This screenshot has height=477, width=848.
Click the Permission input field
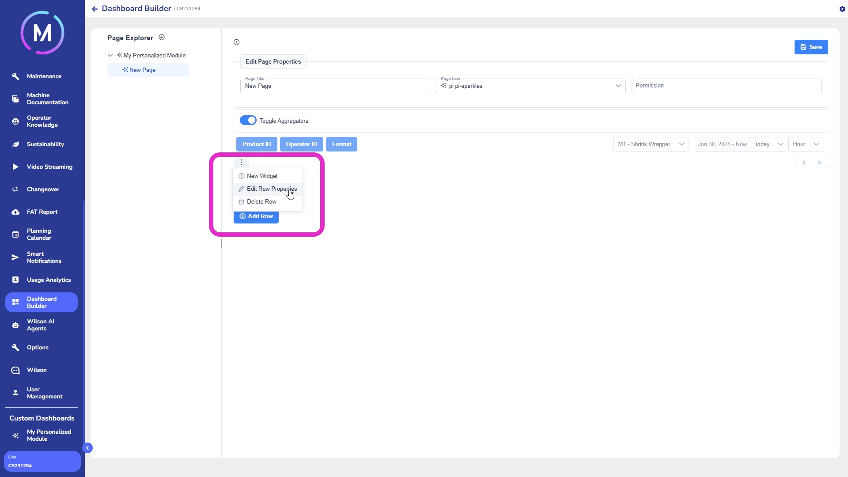point(726,86)
